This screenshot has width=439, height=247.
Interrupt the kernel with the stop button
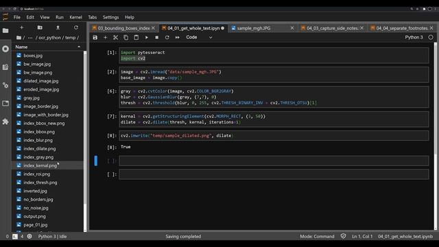click(x=157, y=37)
